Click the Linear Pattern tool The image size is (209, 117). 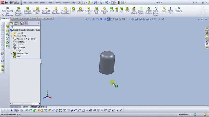tap(141, 11)
